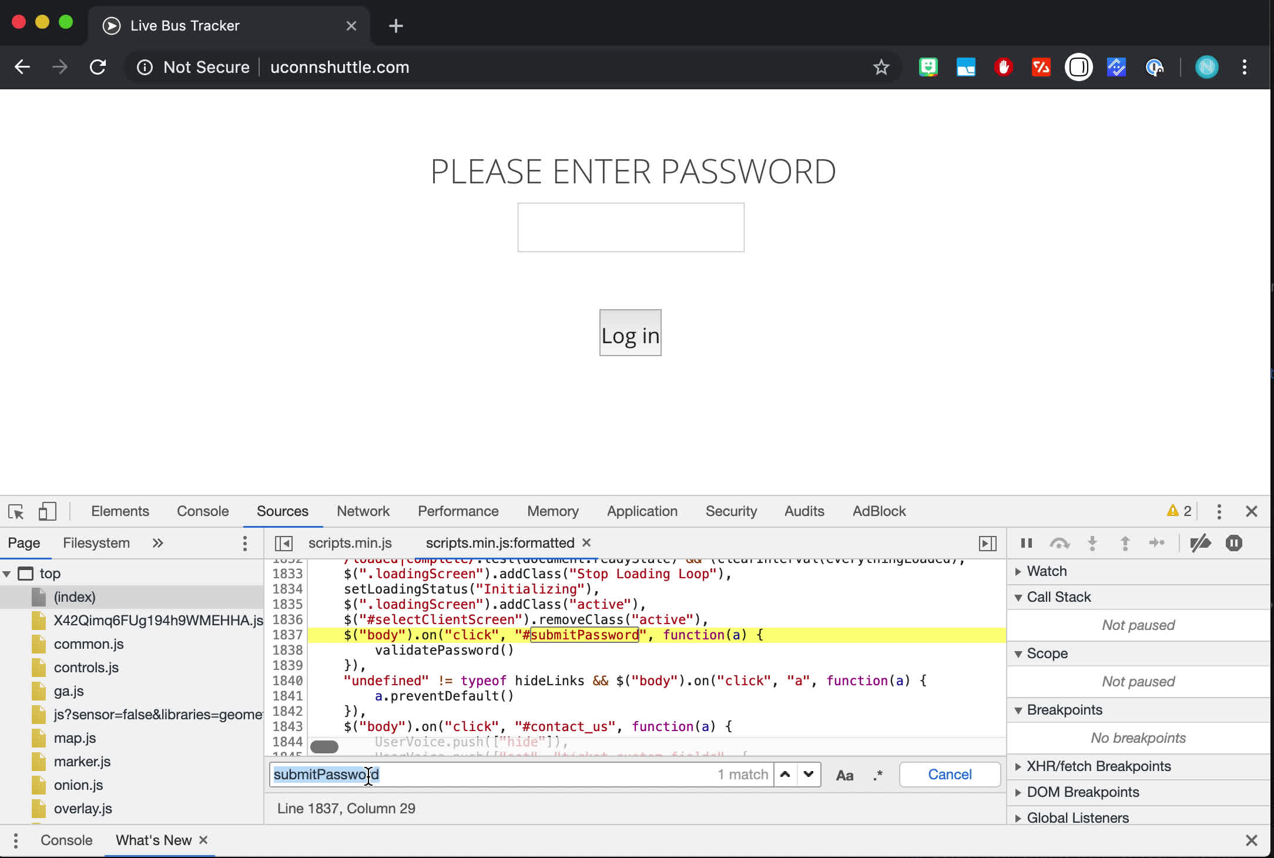
Task: Click the step over function icon
Action: point(1060,543)
